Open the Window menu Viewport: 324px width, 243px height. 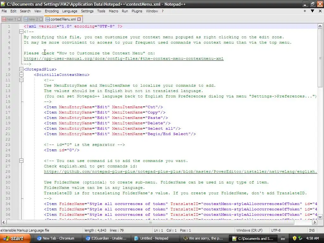(x=152, y=11)
